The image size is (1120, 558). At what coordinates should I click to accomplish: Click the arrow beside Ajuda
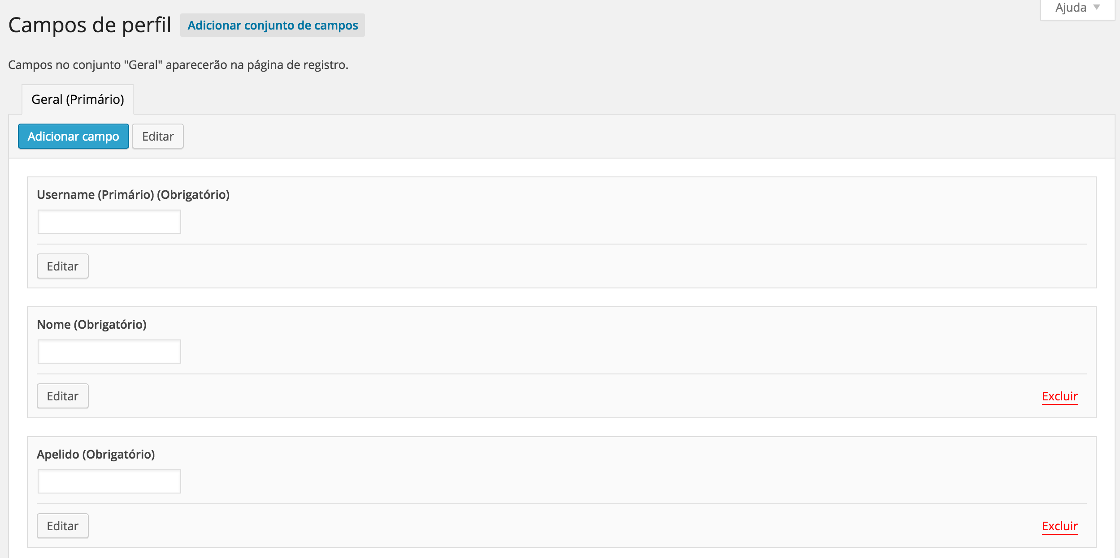1097,7
